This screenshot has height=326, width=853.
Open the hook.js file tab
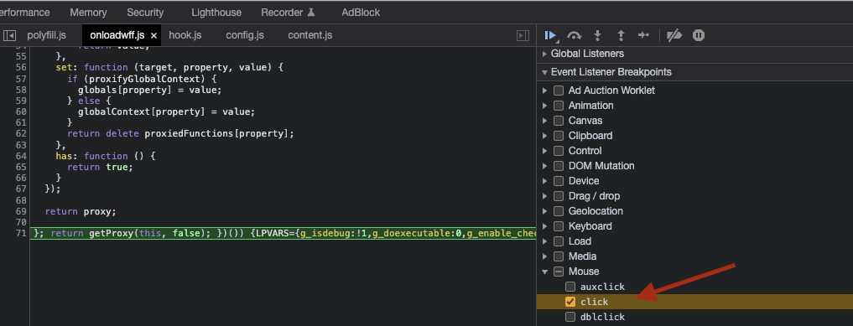[x=185, y=35]
